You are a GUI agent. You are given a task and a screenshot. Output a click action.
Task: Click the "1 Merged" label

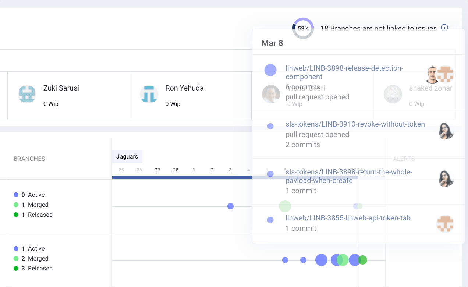coord(35,205)
